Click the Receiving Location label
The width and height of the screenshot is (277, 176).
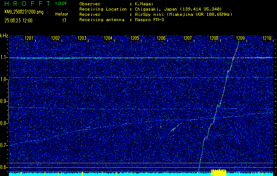[103, 9]
